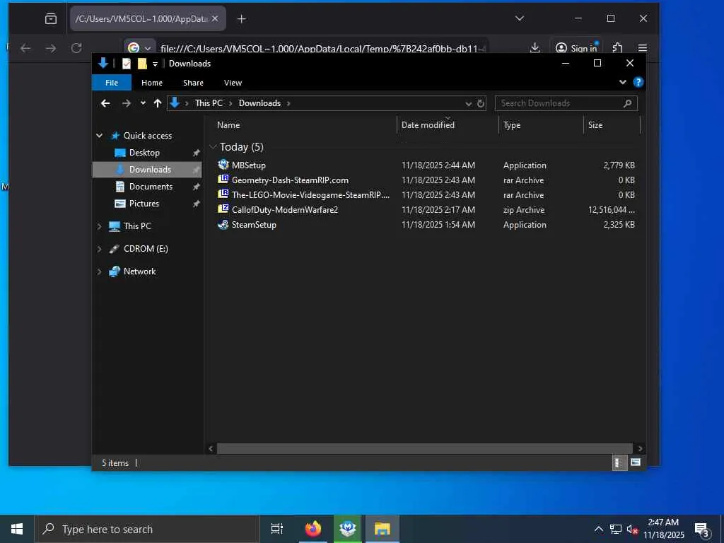Open the Share ribbon tab

pos(193,83)
